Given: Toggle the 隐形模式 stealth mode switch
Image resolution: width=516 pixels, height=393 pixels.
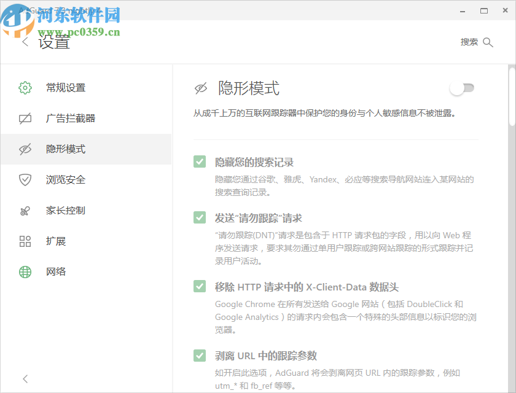Looking at the screenshot, I should [461, 88].
